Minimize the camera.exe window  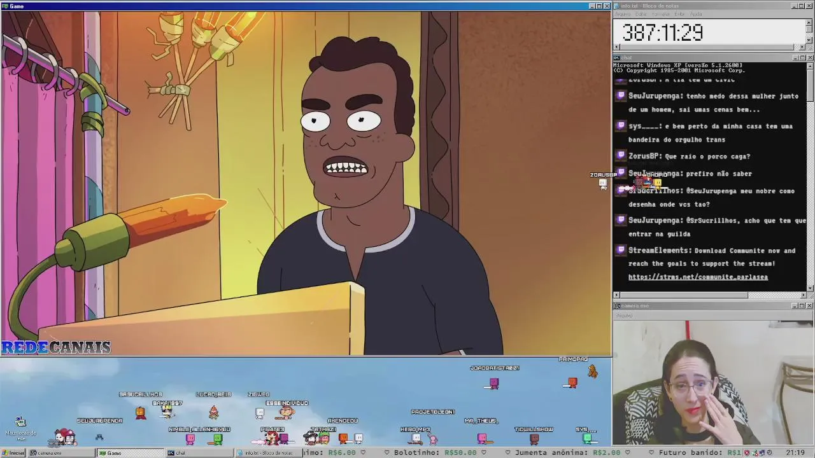pos(795,306)
